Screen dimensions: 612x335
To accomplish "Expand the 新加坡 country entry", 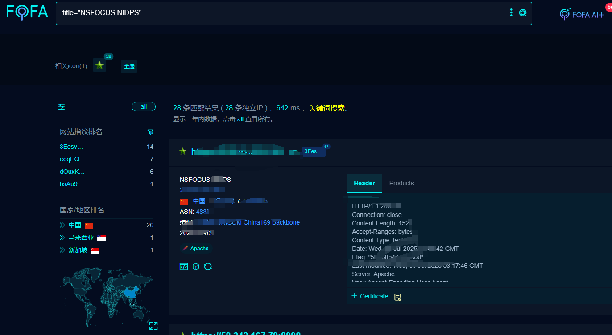I will (x=62, y=250).
